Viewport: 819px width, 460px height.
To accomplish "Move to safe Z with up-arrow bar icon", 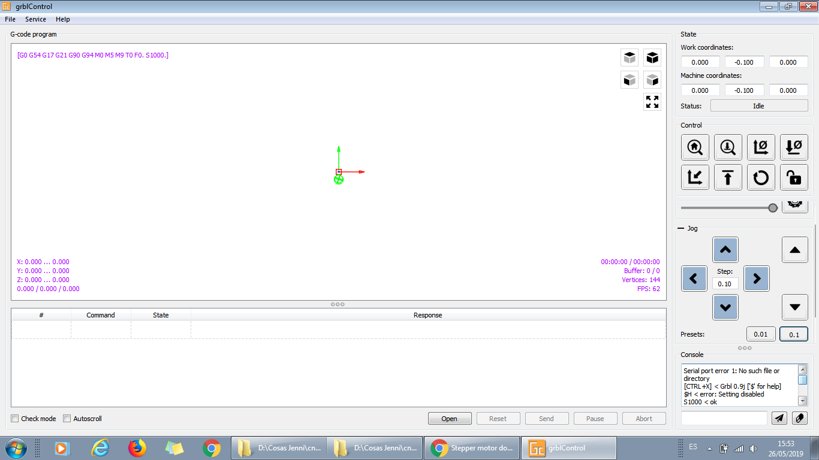I will coord(728,177).
